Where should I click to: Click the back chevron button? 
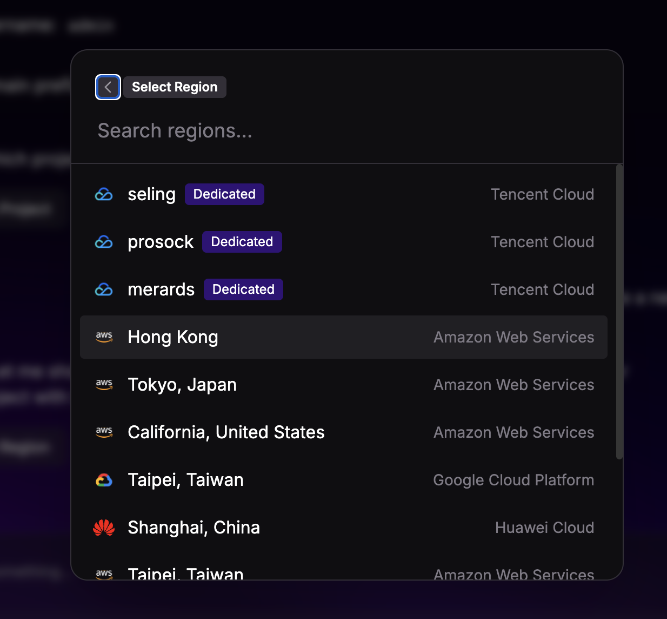click(108, 87)
